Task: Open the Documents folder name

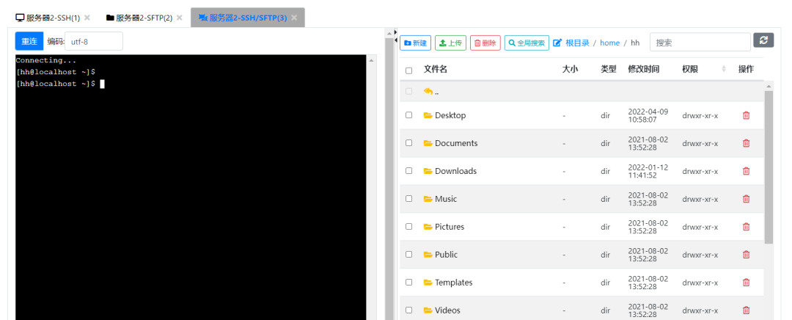Action: pos(456,143)
